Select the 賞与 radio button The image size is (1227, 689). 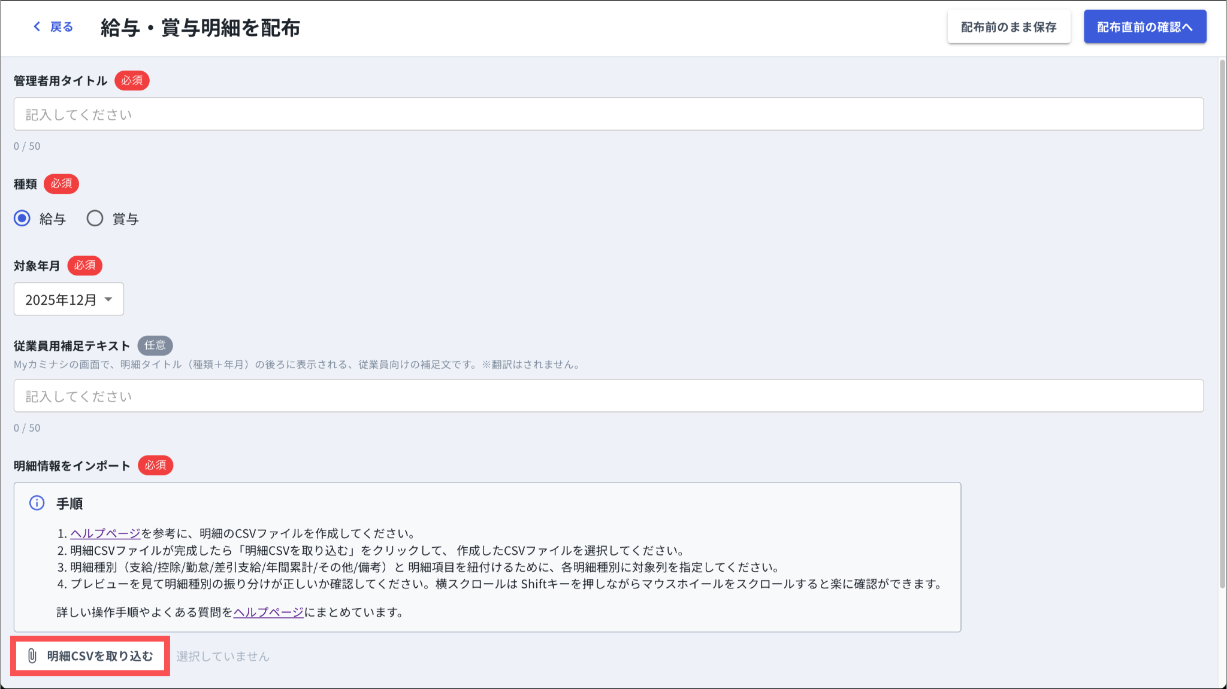pos(95,218)
